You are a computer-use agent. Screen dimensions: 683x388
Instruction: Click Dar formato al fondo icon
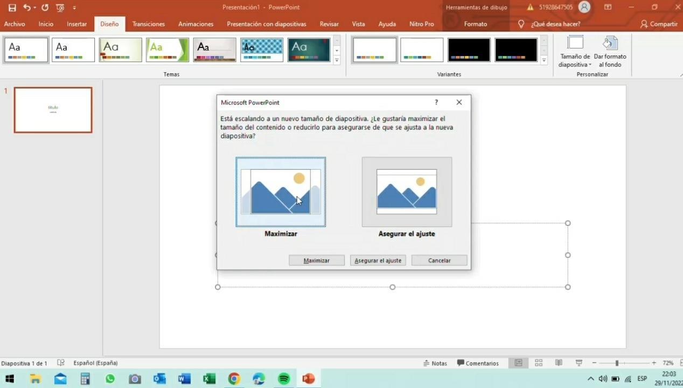point(610,52)
